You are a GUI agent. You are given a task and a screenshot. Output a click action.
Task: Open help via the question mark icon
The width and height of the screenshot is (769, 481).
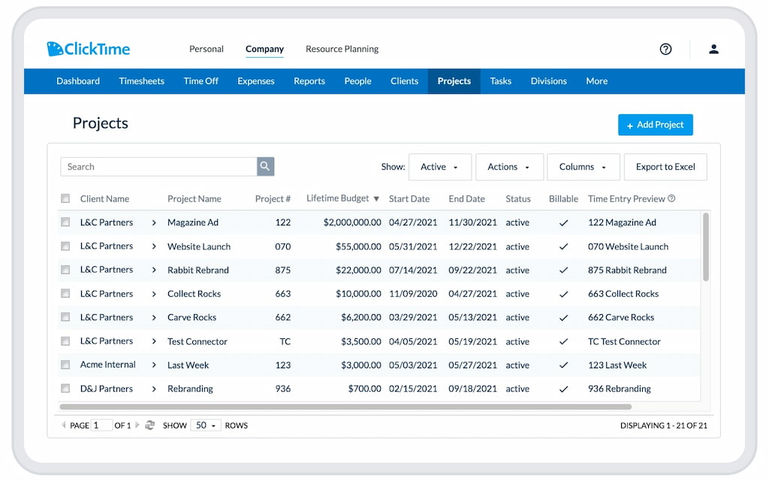[665, 49]
